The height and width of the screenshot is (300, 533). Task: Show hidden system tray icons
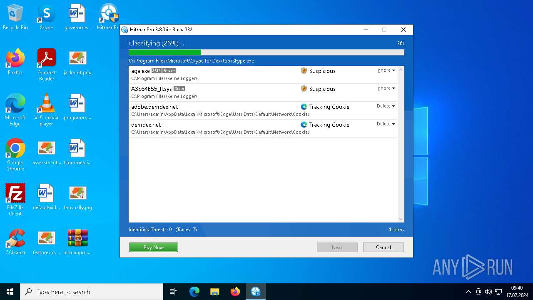click(x=468, y=292)
